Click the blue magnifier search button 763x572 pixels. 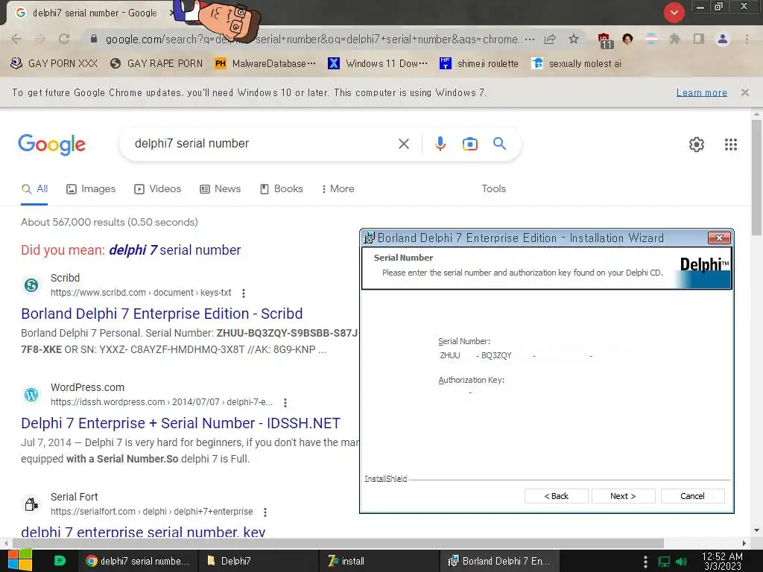coord(499,144)
